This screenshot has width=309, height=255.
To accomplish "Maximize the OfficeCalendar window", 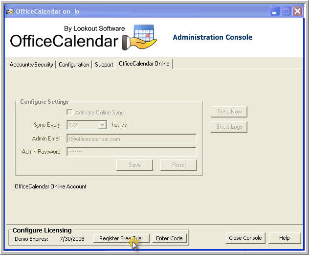I will click(286, 11).
